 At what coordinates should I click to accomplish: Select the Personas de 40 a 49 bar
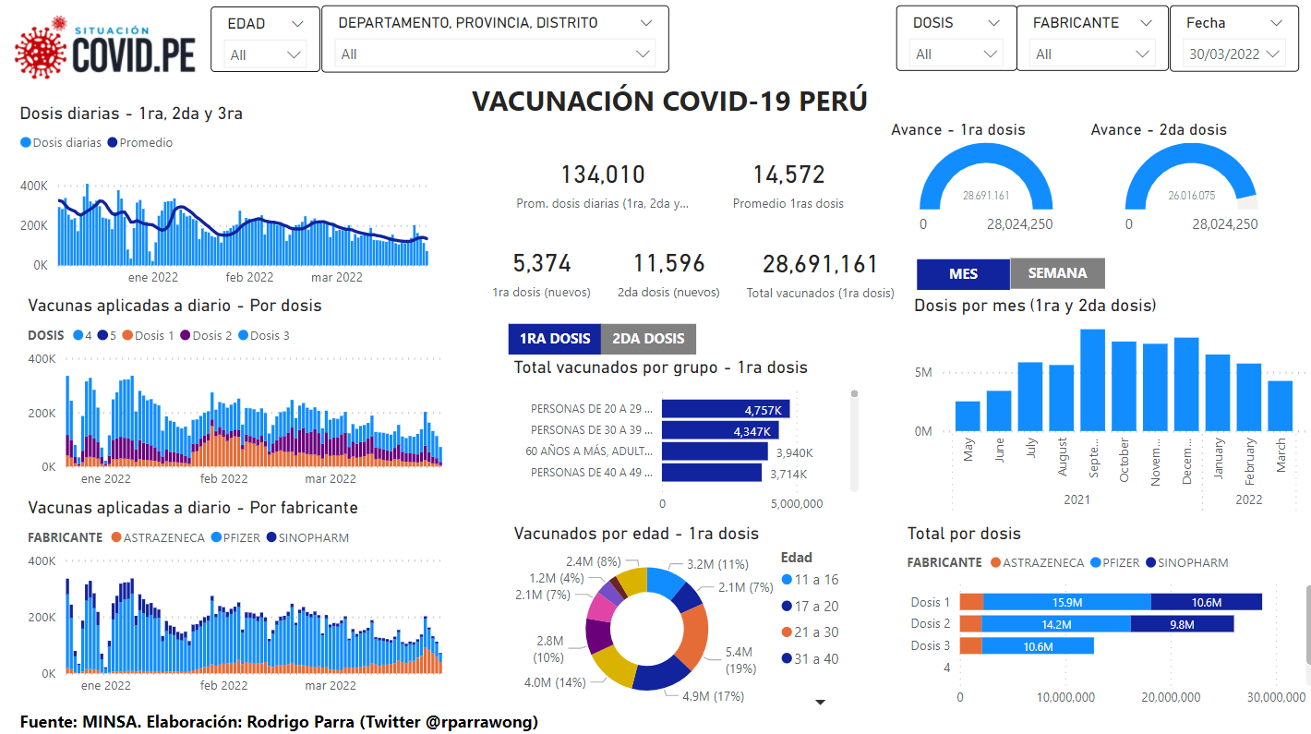point(712,473)
